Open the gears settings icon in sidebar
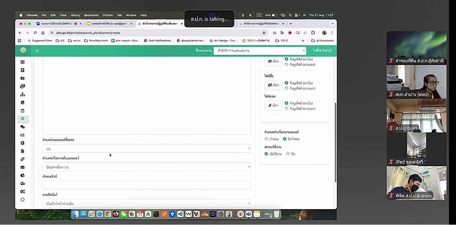 click(22, 191)
